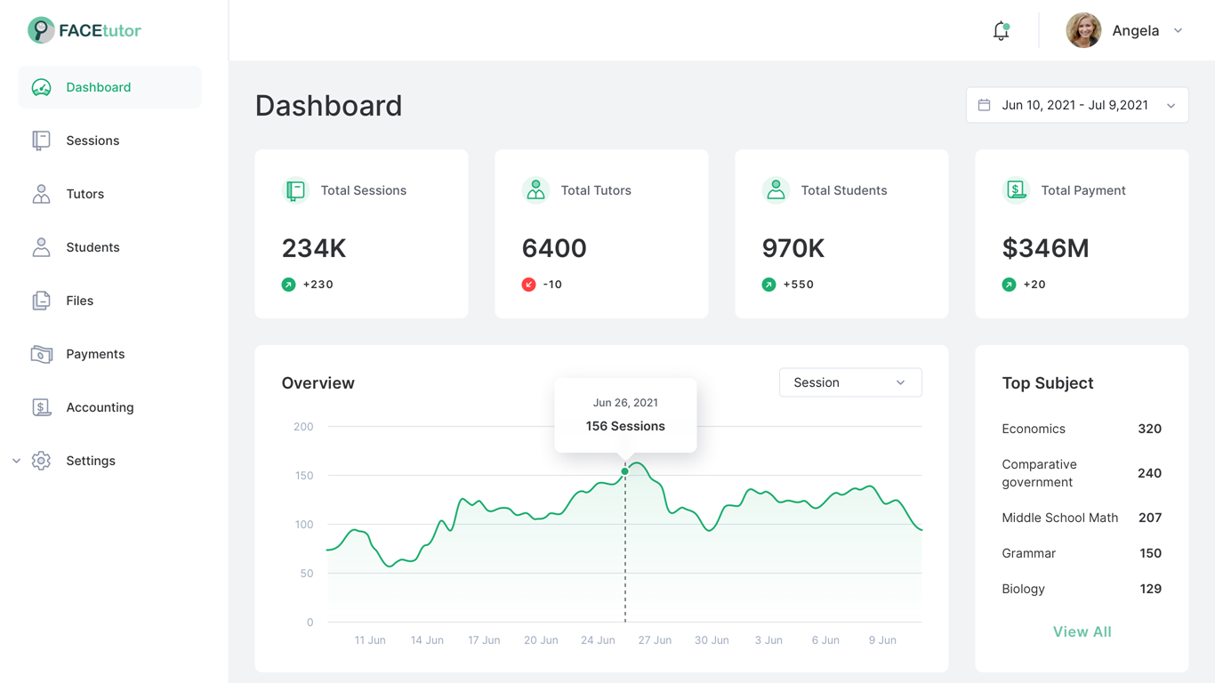Open the Dashboard gauge icon
This screenshot has width=1215, height=683.
(41, 87)
